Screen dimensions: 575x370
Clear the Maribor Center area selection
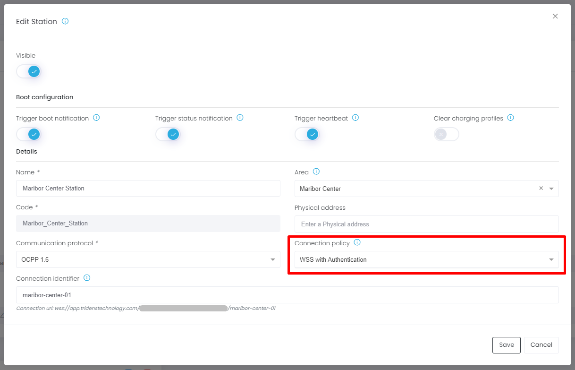(541, 188)
